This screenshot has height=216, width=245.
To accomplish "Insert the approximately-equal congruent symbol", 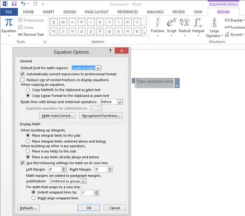I will pos(109,31).
